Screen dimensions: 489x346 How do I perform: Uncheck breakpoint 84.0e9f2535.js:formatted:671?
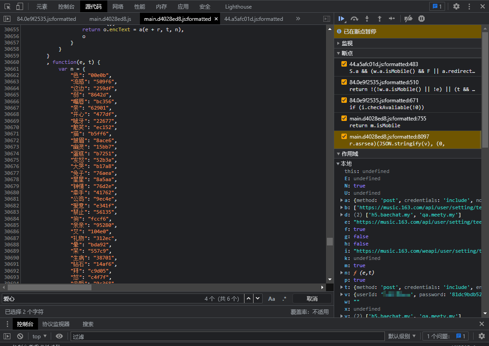tap(344, 100)
